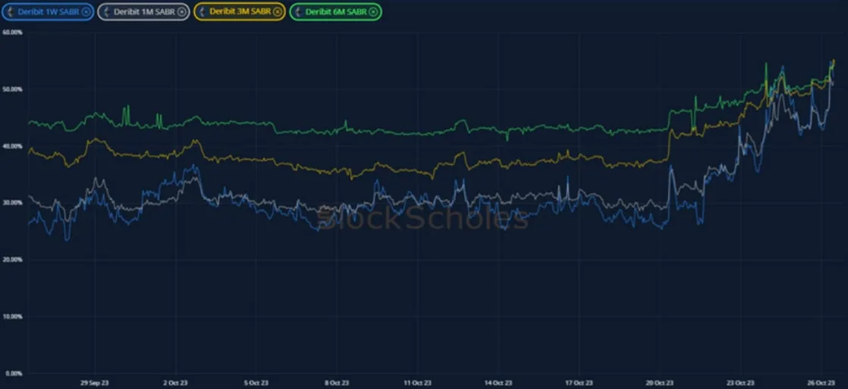
Task: Click the 40.00% y-axis label
Action: coord(12,146)
